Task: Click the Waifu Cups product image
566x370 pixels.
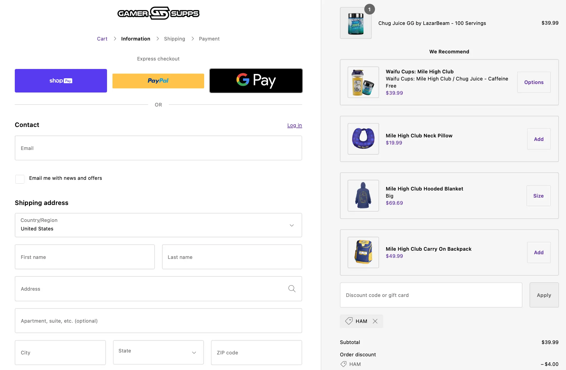Action: [x=363, y=82]
